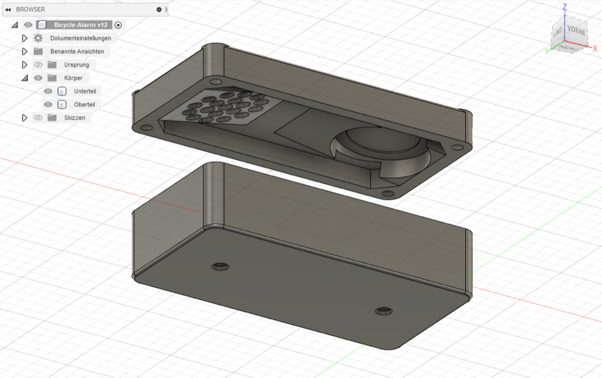602x378 pixels.
Task: Click the VORNE face of the ViewCube
Action: pyautogui.click(x=577, y=31)
